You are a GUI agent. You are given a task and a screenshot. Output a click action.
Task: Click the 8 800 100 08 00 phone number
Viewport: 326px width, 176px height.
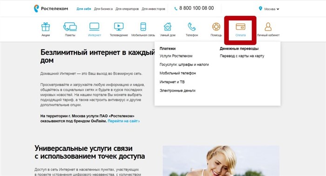click(x=197, y=8)
